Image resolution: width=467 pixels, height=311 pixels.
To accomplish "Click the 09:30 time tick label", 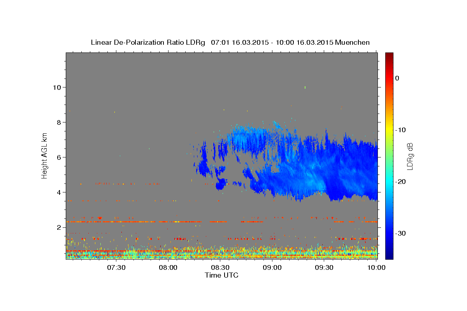I will (324, 267).
